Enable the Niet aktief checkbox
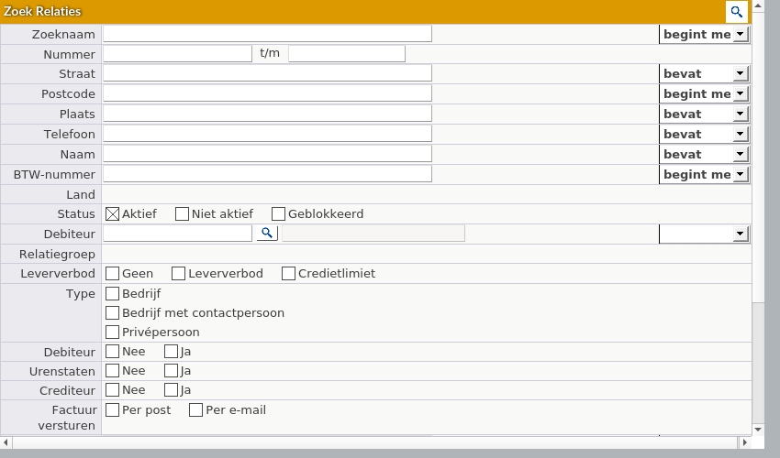780x458 pixels. (182, 214)
